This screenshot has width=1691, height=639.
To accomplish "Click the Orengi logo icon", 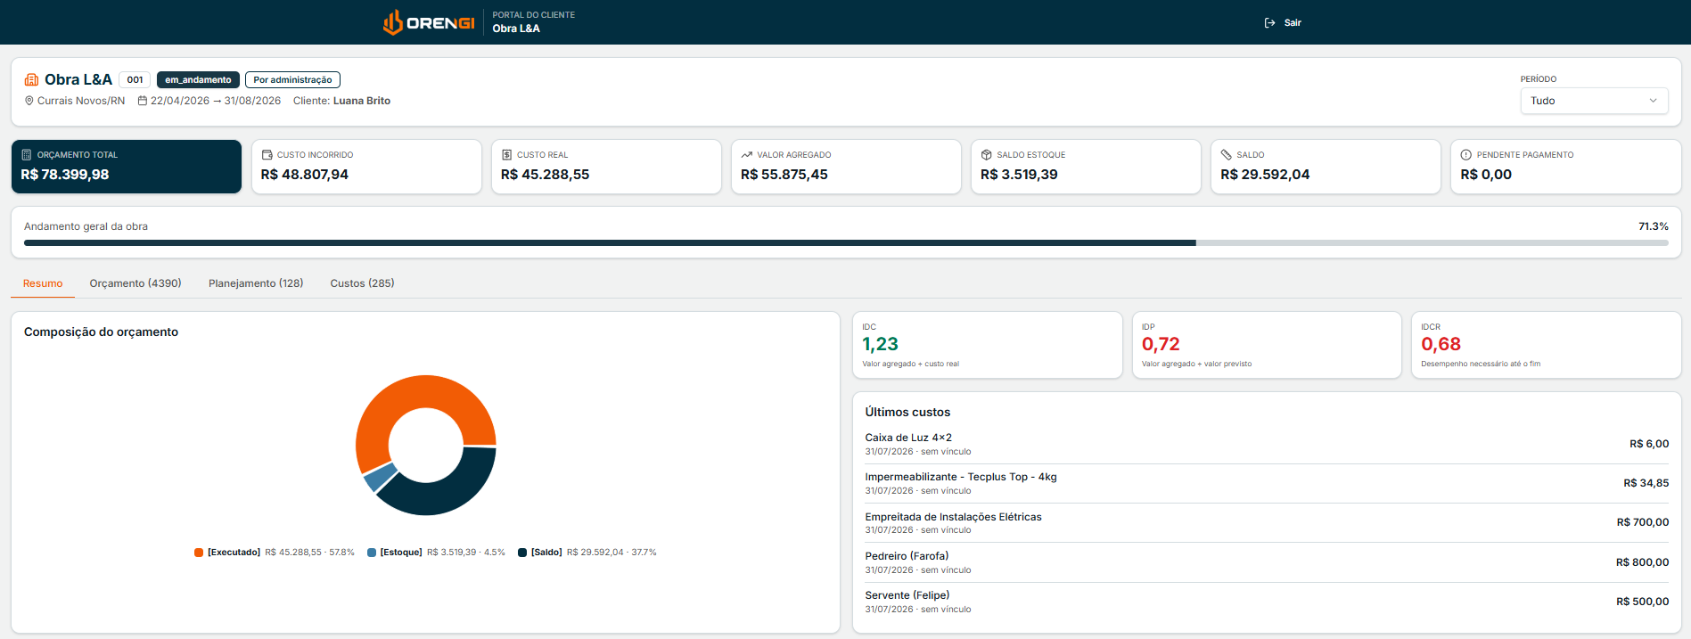I will click(392, 22).
